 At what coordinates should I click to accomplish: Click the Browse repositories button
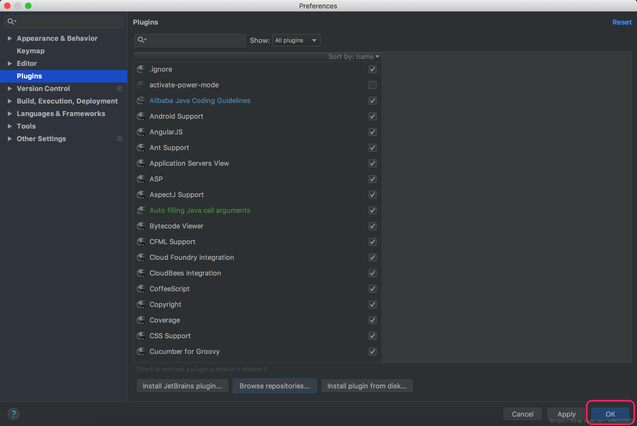click(x=275, y=386)
